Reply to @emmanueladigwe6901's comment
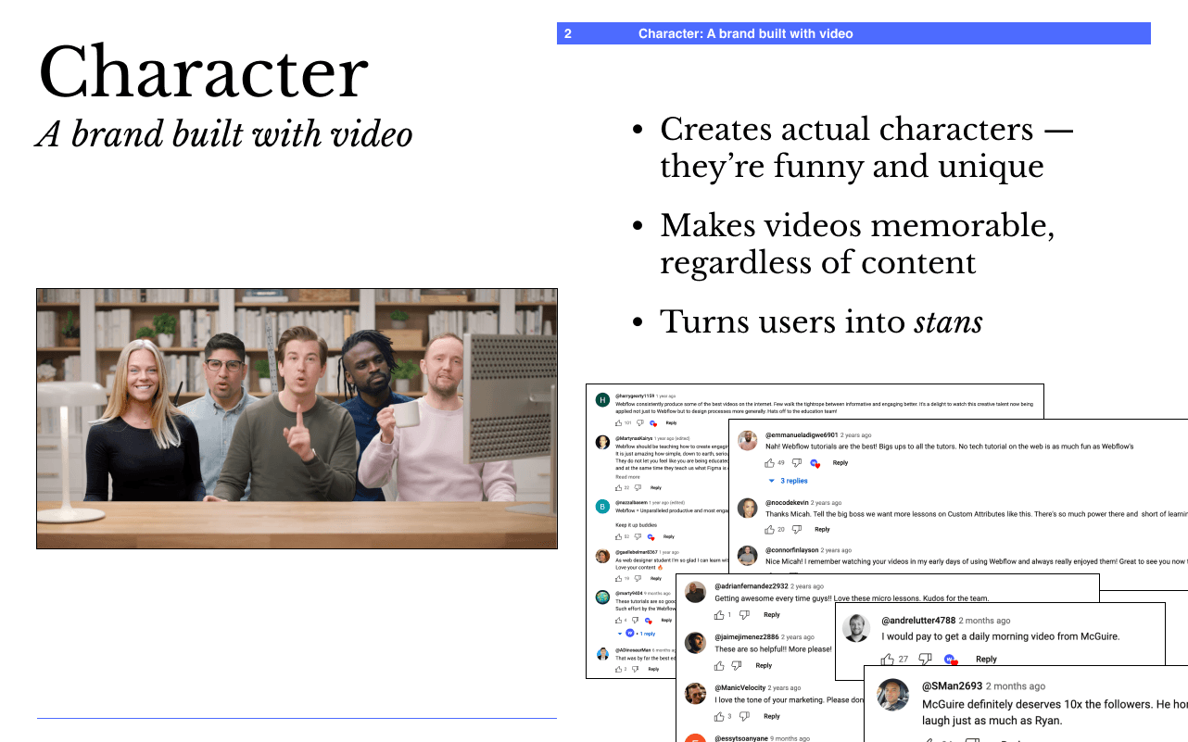This screenshot has width=1188, height=742. click(840, 462)
